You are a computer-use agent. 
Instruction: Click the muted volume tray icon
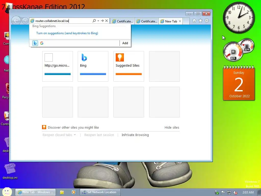[x=235, y=192]
